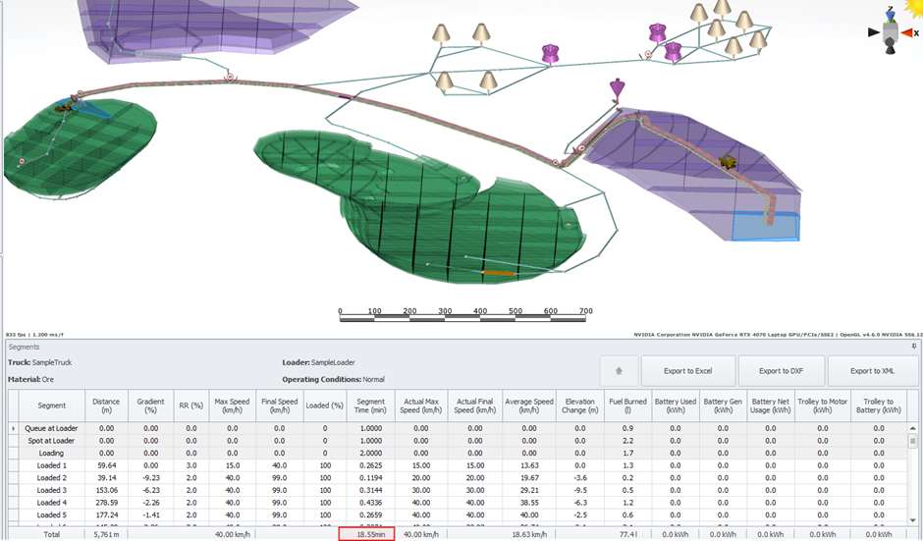Click the black arrow on the view gizmo

coord(874,32)
